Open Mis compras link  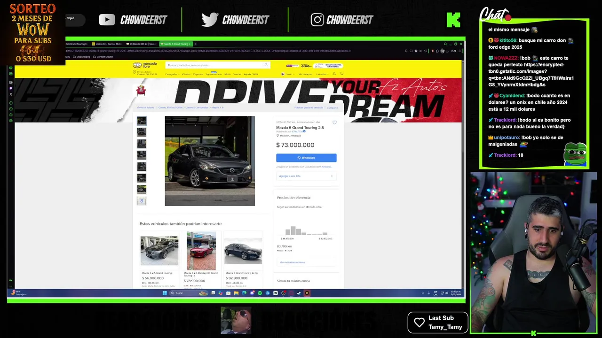pos(305,74)
